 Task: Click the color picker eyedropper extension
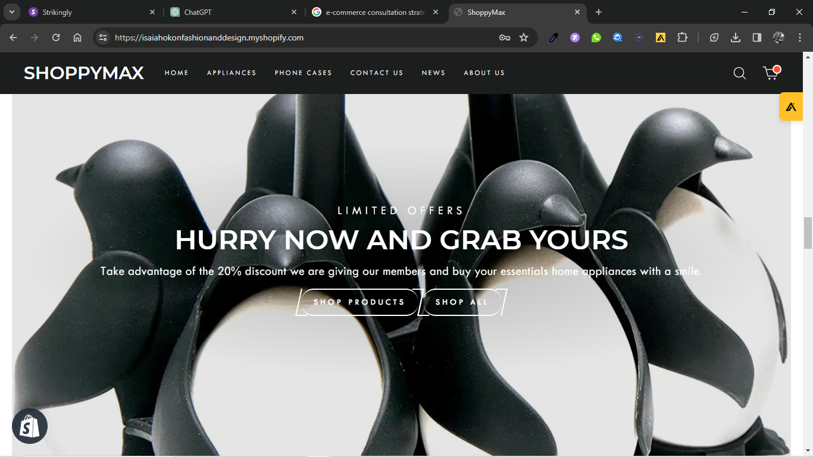(x=554, y=37)
